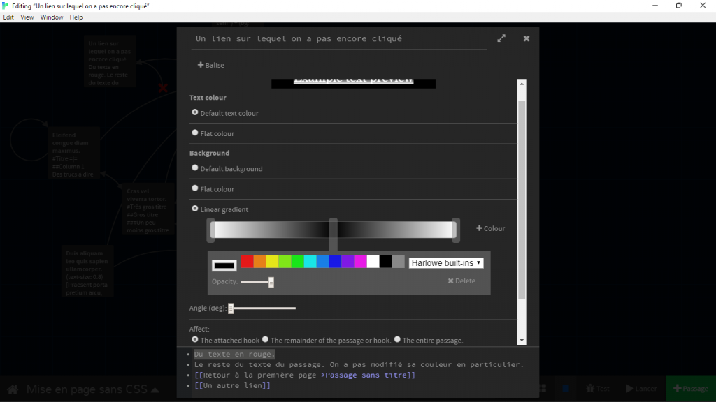Click the 'Du texte en rouge.' line

[235, 354]
